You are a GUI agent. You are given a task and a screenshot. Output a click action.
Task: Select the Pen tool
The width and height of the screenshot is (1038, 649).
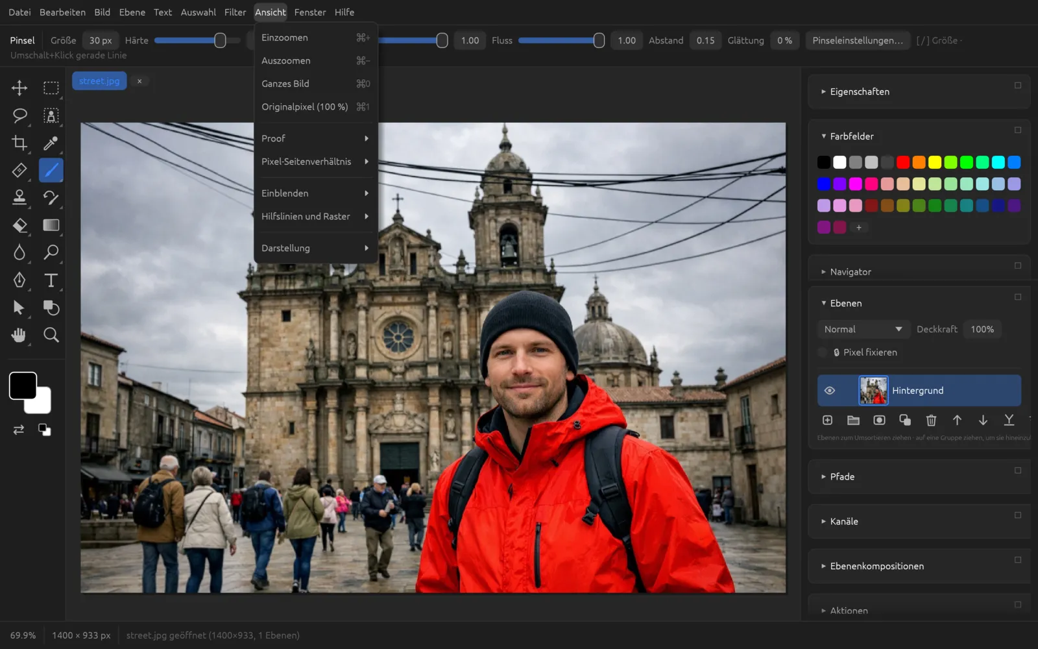[x=19, y=280]
